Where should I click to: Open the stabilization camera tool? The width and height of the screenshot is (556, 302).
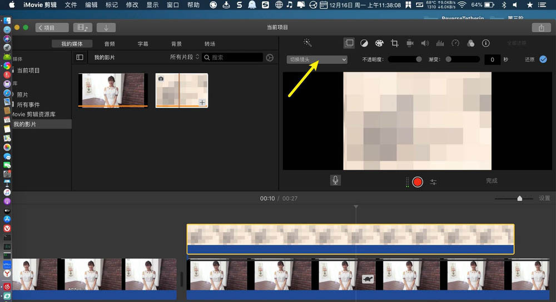pyautogui.click(x=410, y=43)
